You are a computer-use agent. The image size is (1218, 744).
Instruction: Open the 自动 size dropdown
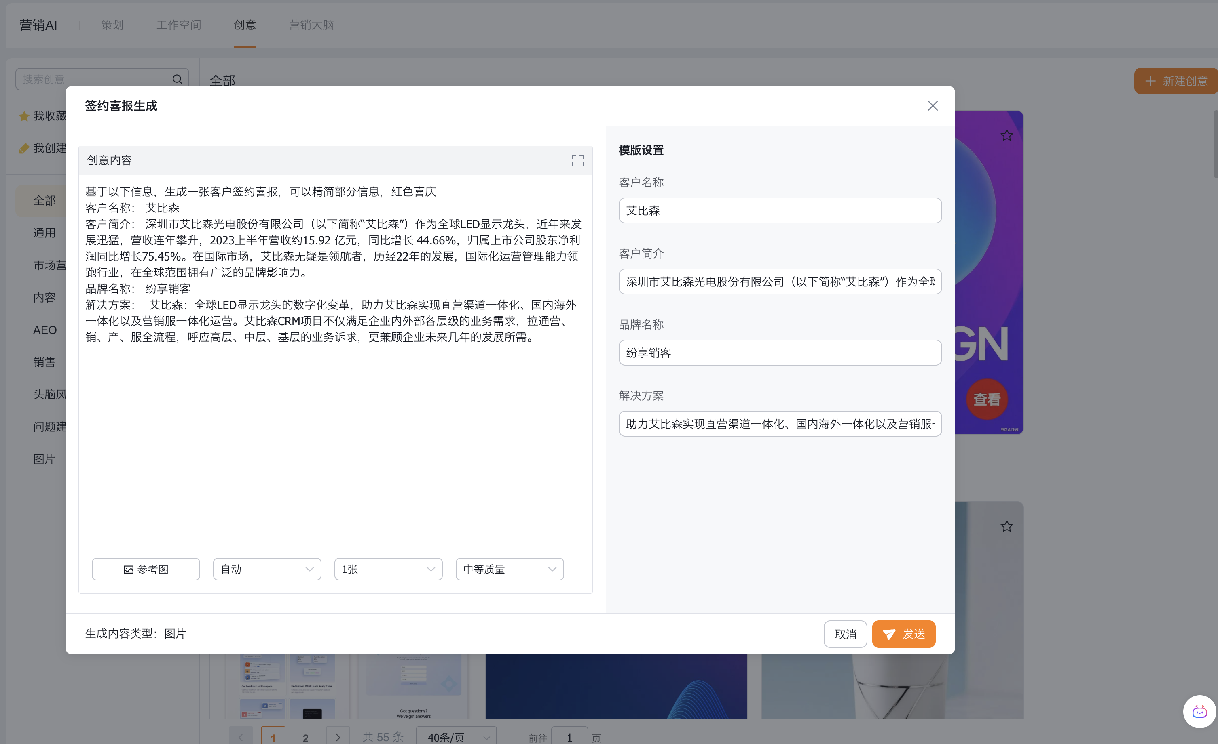pos(267,569)
